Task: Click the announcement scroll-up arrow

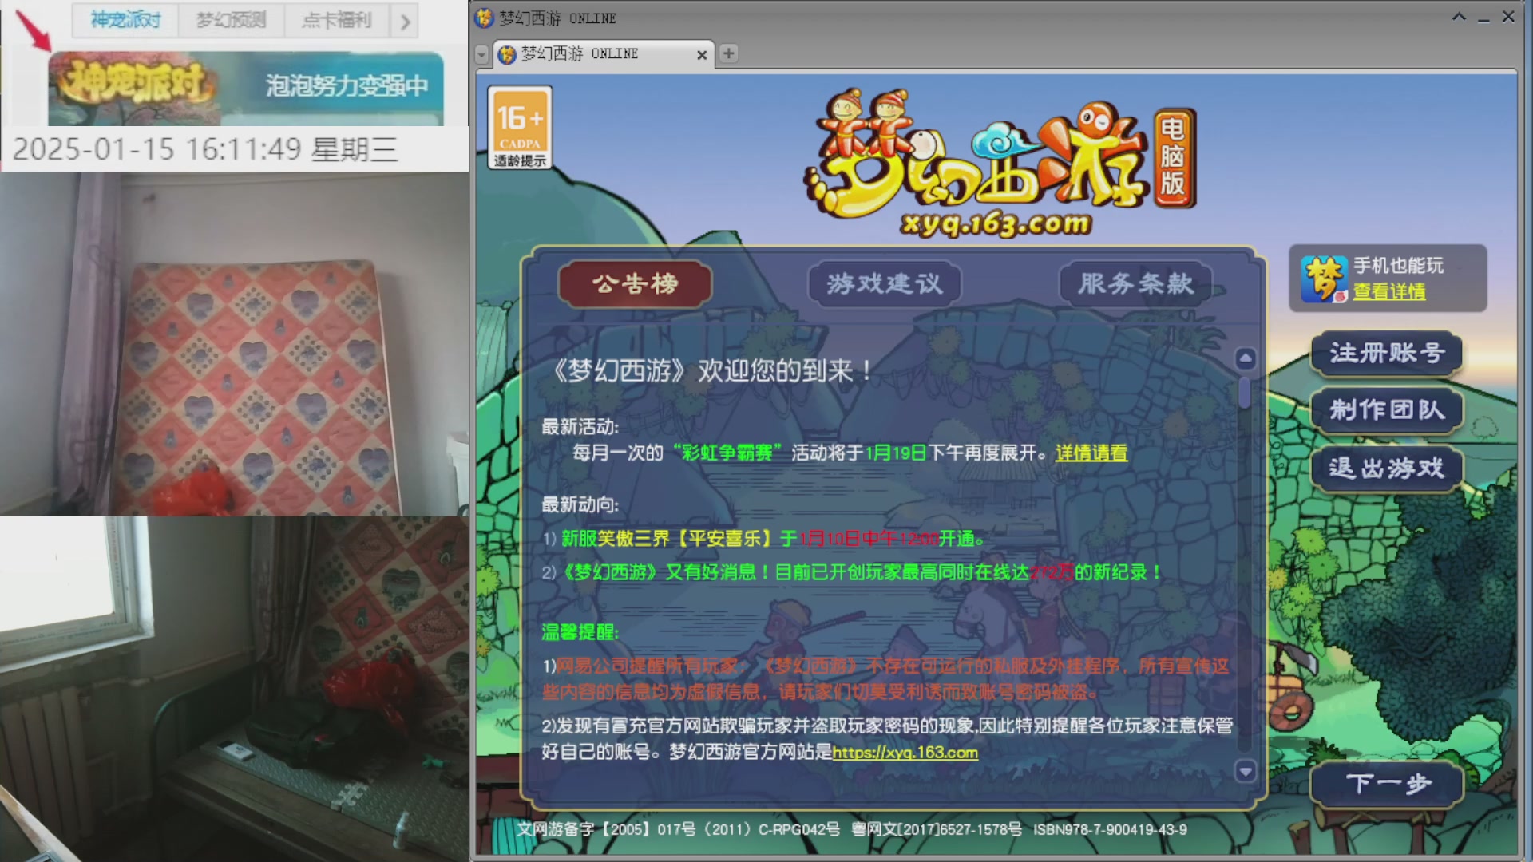Action: pyautogui.click(x=1246, y=358)
